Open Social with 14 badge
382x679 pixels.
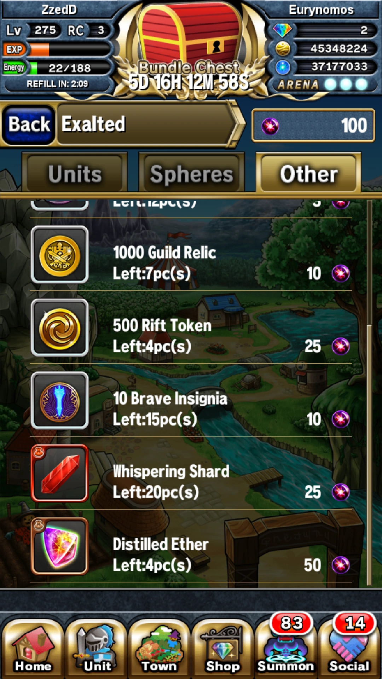(x=349, y=647)
